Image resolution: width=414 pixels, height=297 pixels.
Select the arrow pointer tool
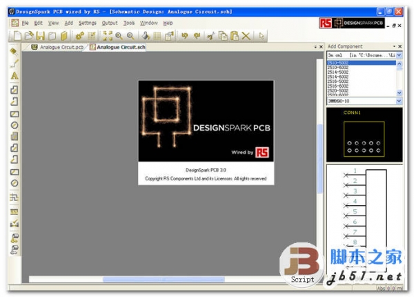[x=261, y=36]
